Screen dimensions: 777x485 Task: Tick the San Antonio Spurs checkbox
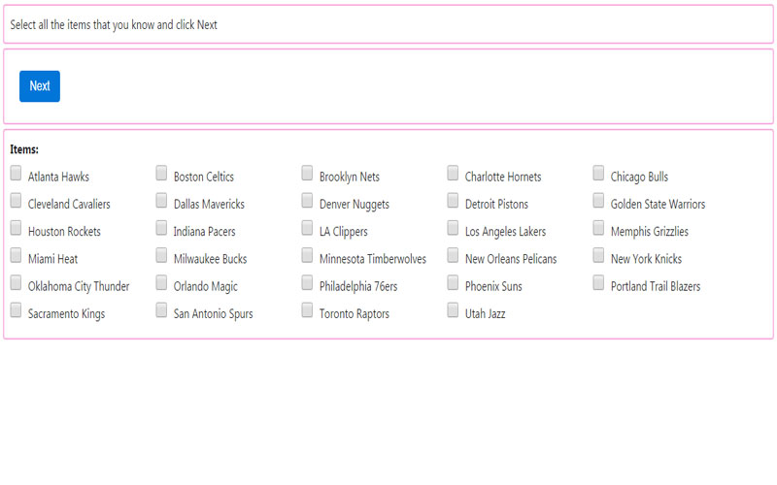pos(161,309)
